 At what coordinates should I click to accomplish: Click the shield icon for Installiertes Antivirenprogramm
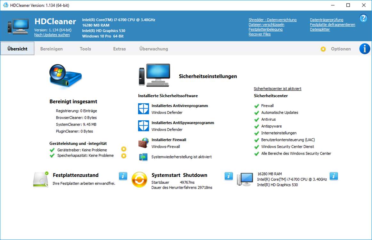coord(143,108)
